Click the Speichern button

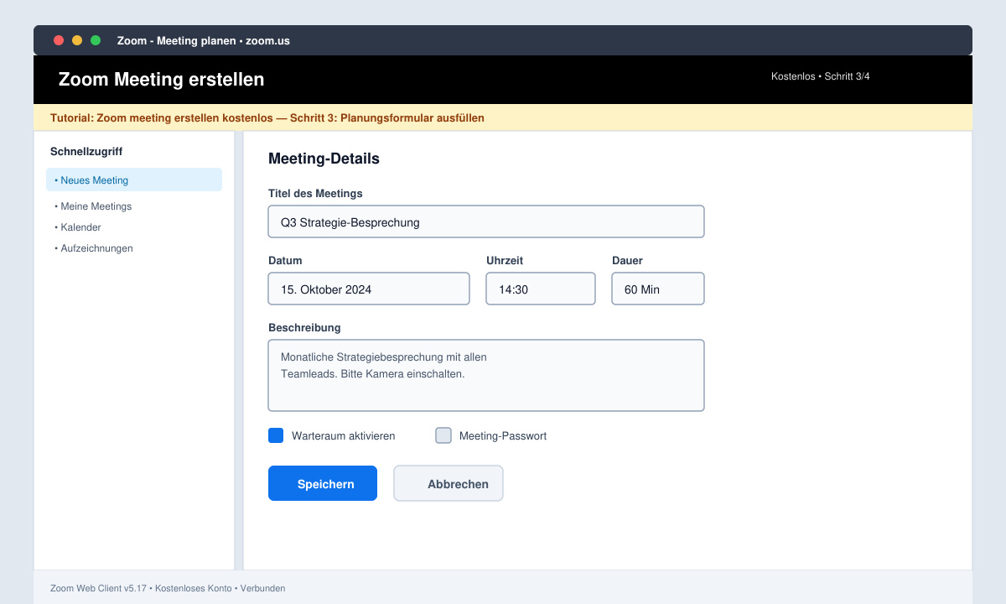click(x=323, y=483)
